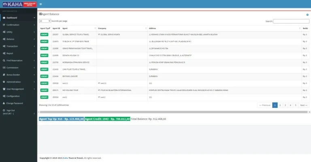Sort table by Agent column header
This screenshot has width=311, height=162.
pyautogui.click(x=79, y=28)
